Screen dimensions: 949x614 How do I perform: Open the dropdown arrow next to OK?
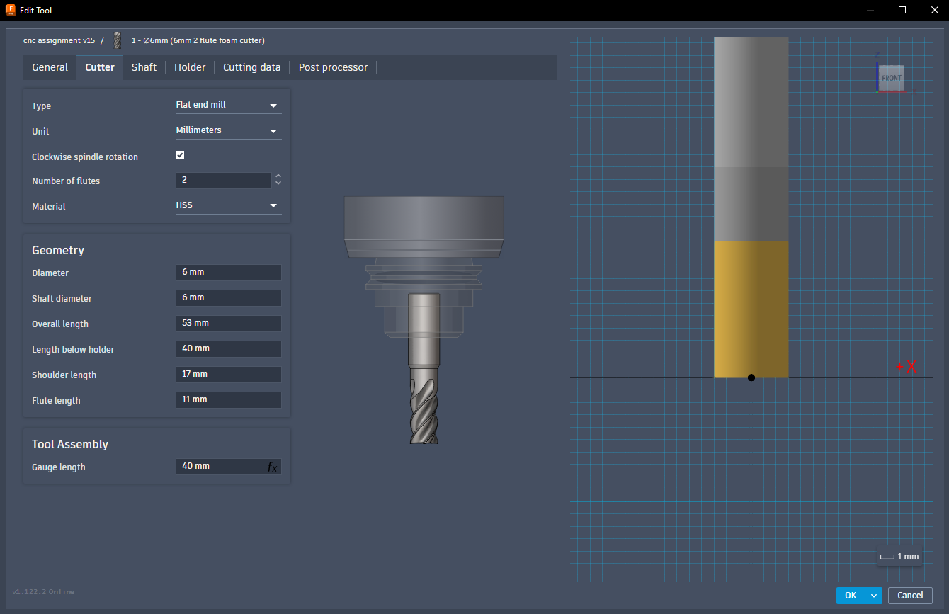(x=874, y=596)
